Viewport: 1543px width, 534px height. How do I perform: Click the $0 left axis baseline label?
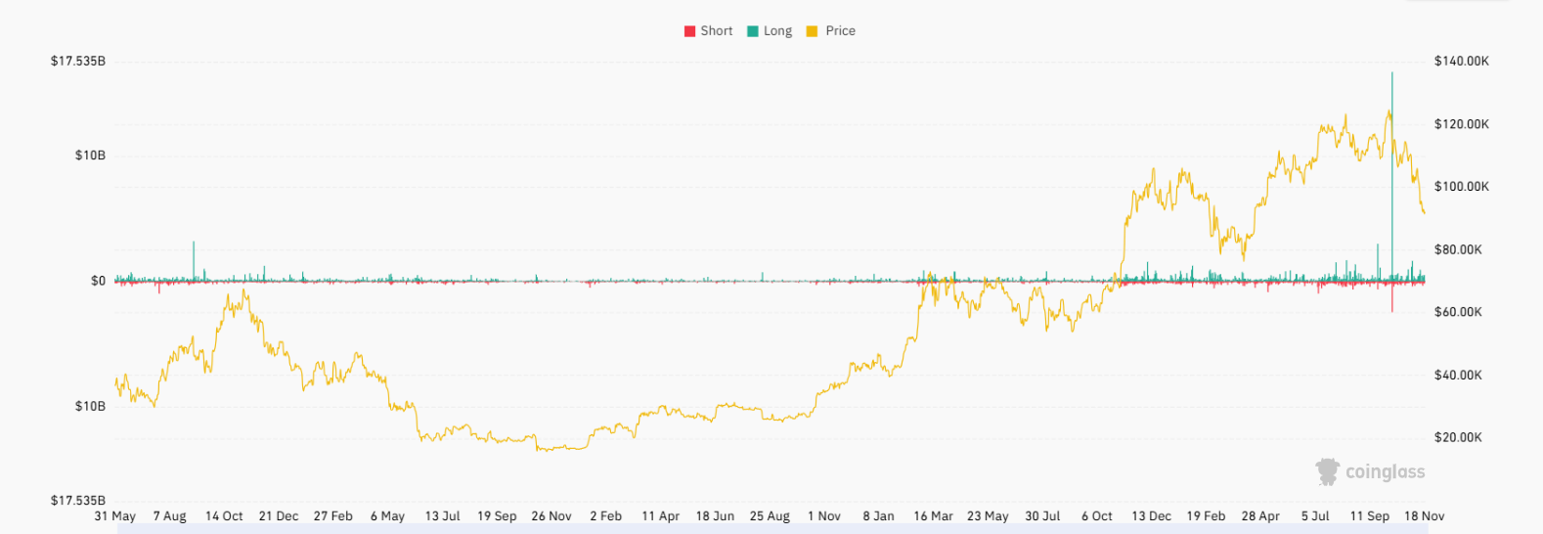click(x=98, y=281)
